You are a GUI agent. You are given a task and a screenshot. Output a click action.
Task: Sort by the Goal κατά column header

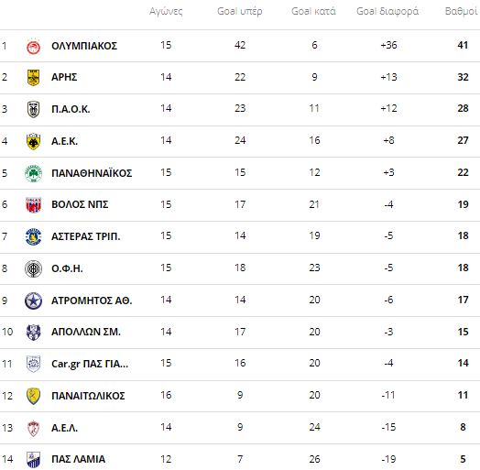point(313,11)
